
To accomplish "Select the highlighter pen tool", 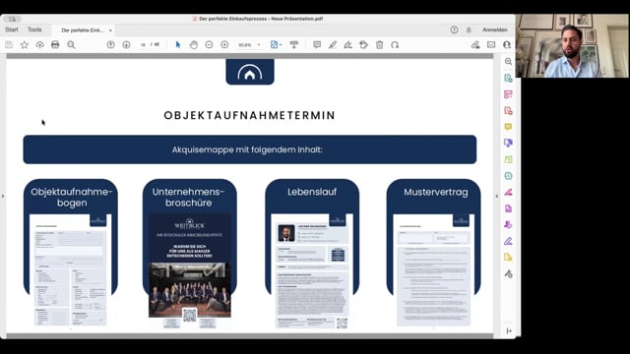I will click(x=333, y=45).
